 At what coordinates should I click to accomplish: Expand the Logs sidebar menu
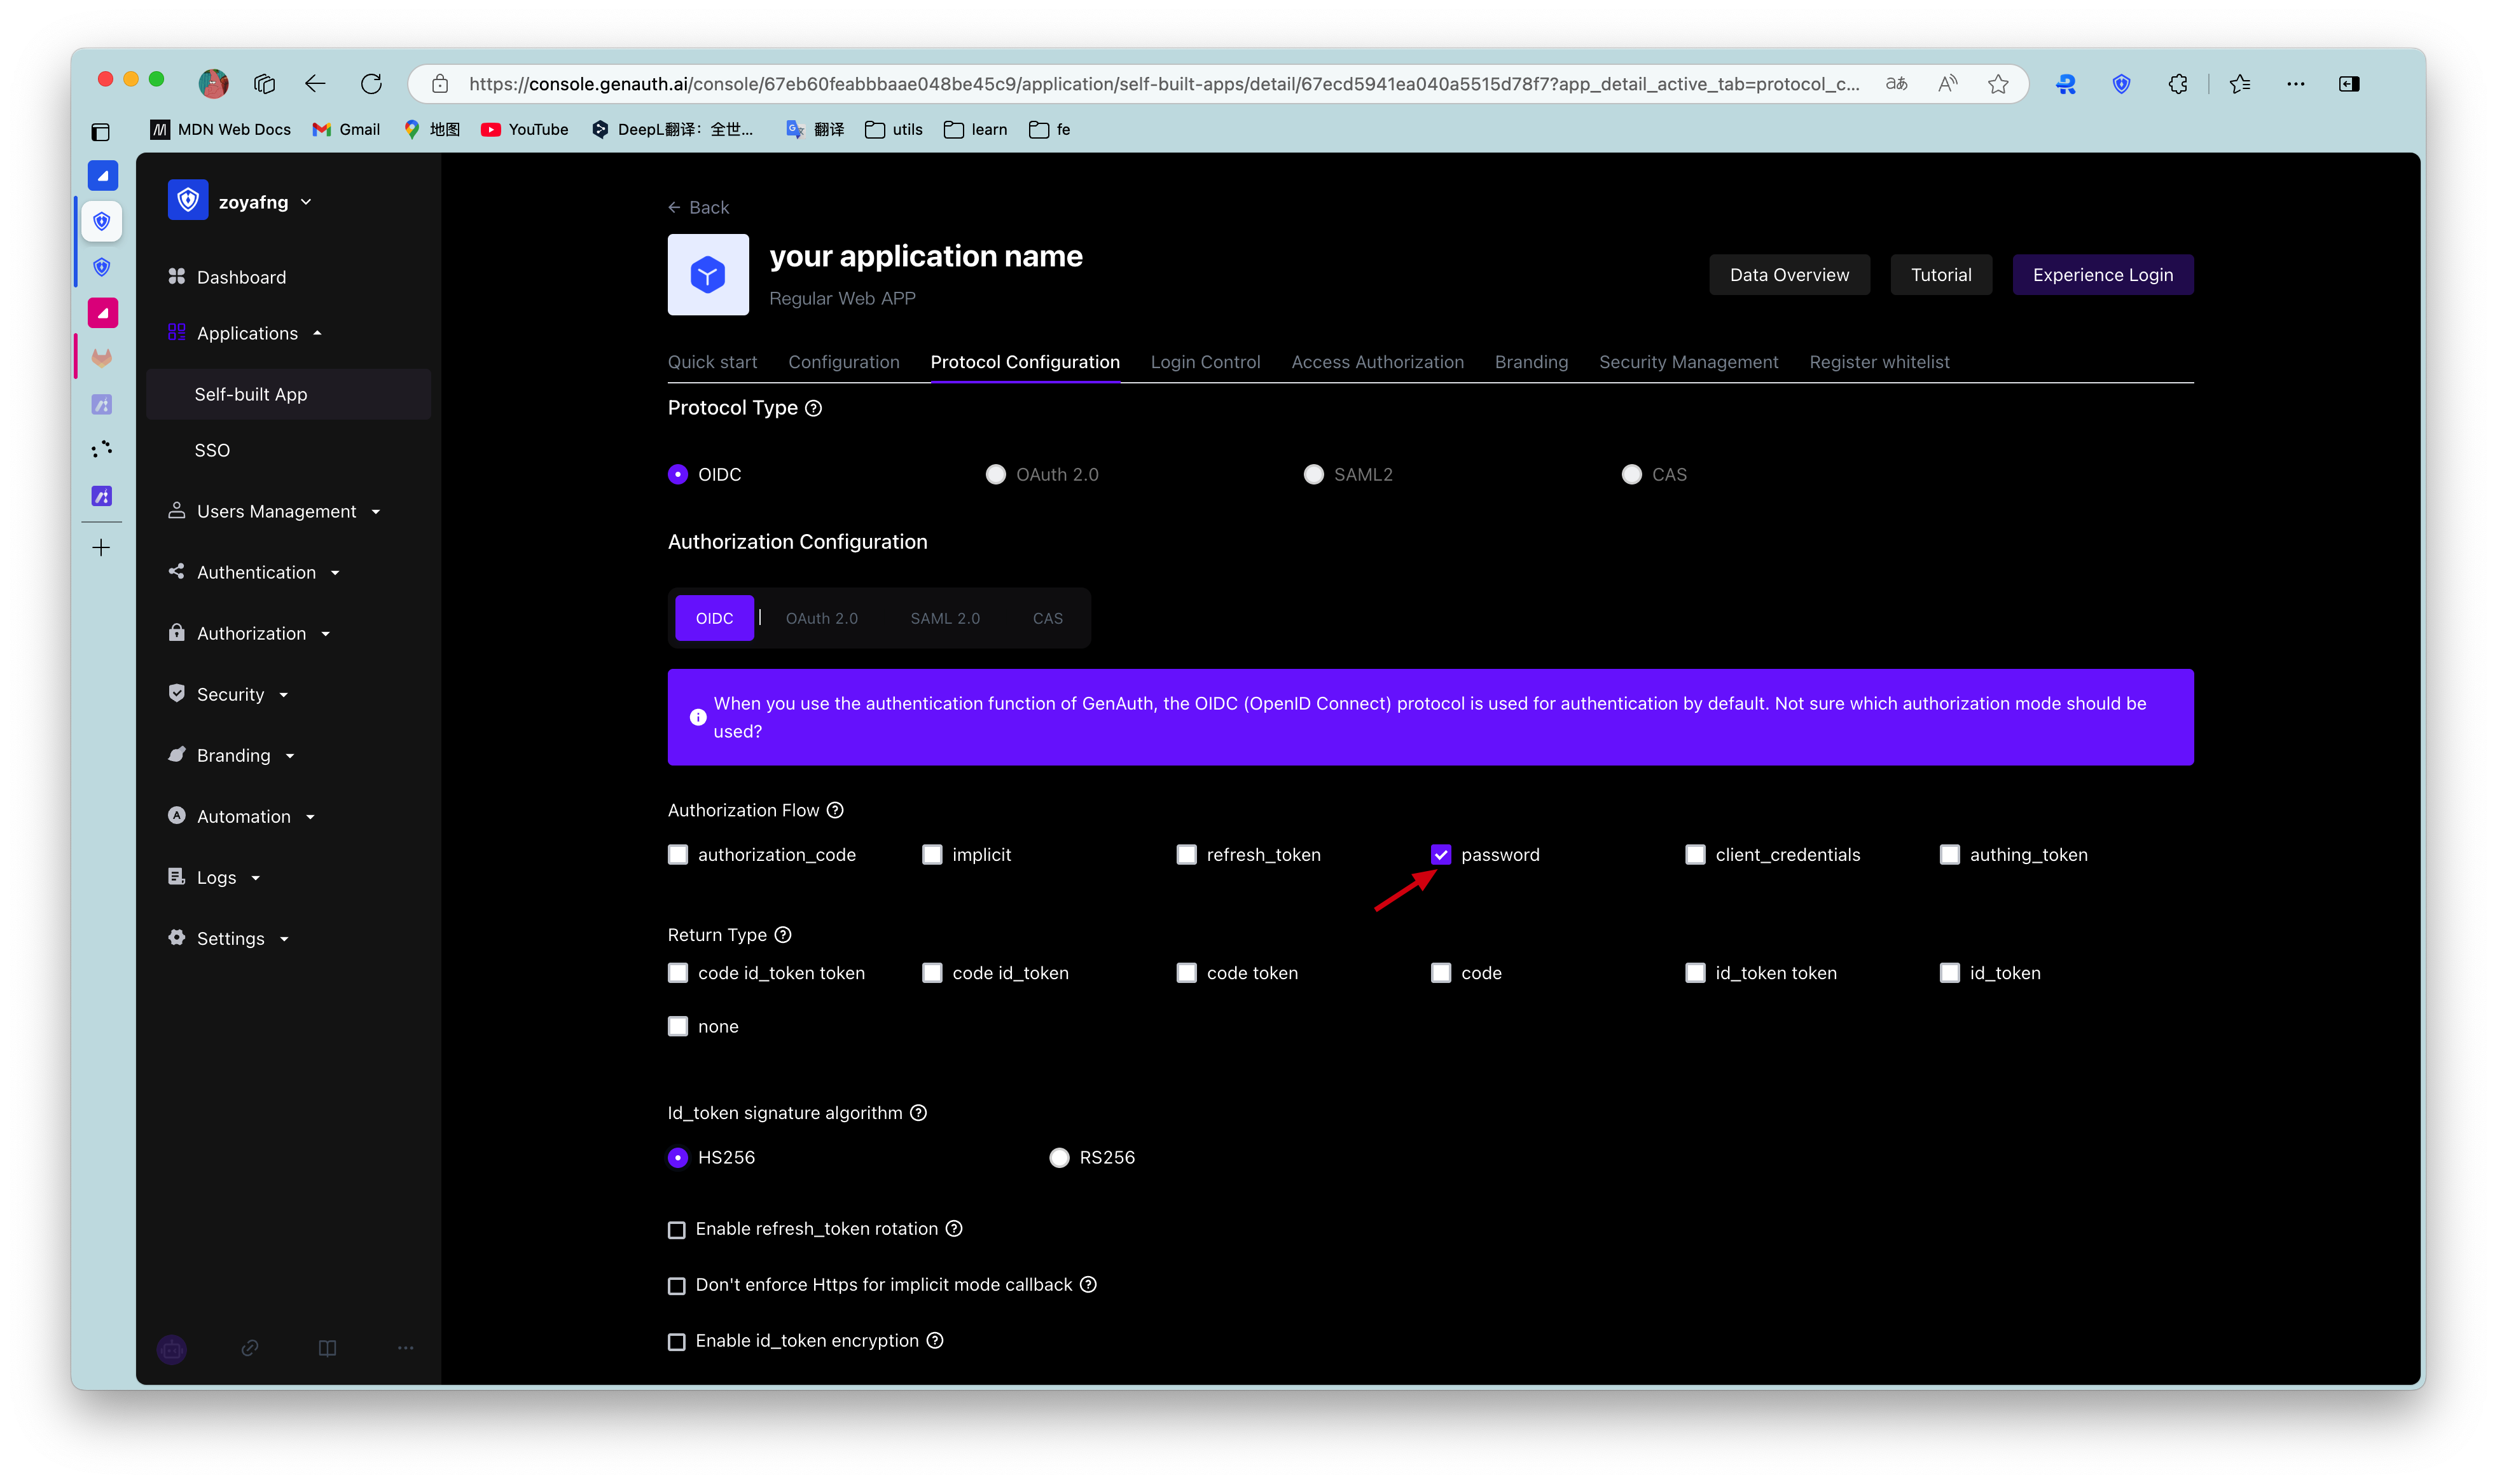(216, 877)
